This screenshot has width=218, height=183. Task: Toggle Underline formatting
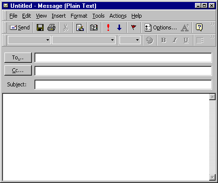click(x=186, y=40)
